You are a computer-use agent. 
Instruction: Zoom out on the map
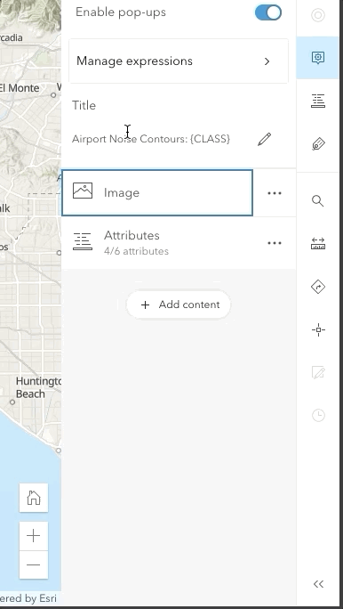point(34,564)
